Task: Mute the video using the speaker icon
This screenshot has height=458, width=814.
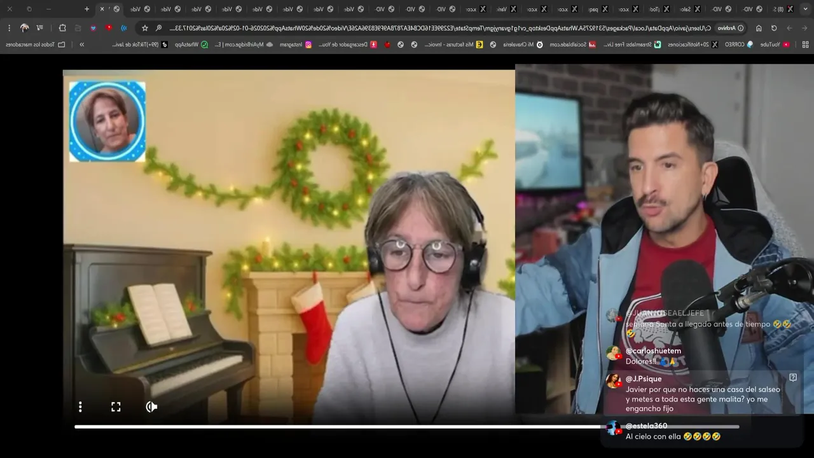Action: pos(151,406)
